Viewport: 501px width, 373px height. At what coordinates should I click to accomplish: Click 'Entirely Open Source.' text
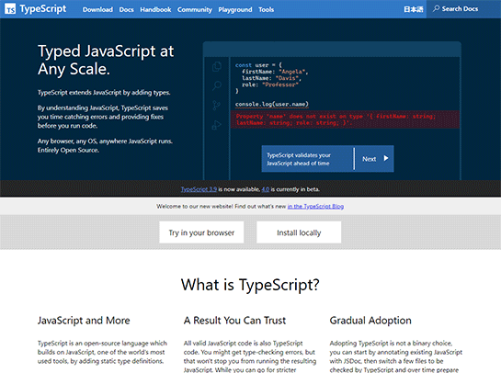coord(68,150)
